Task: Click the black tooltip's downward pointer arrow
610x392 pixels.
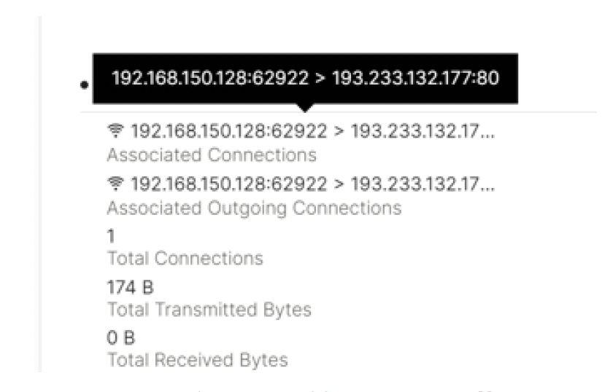Action: tap(305, 108)
